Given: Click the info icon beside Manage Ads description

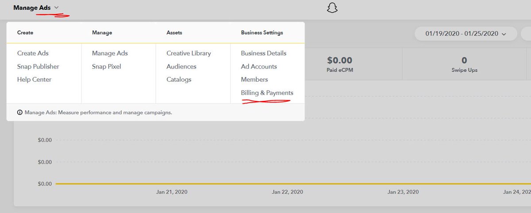Looking at the screenshot, I should [19, 113].
